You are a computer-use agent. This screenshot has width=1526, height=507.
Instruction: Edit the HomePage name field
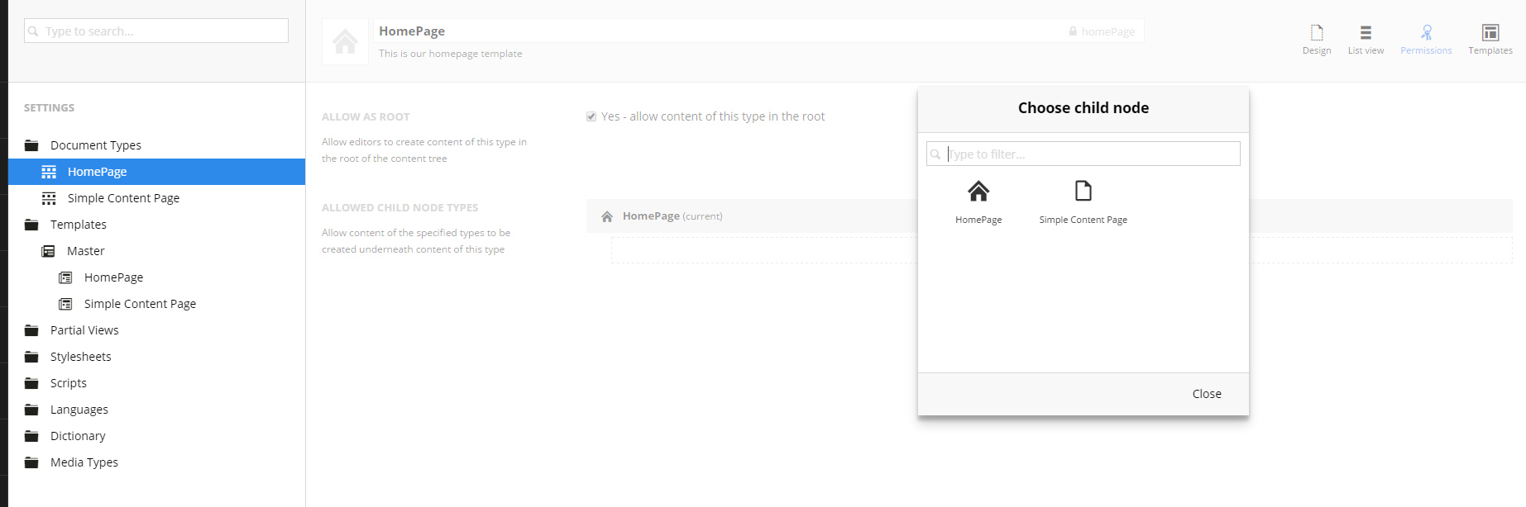click(x=718, y=31)
